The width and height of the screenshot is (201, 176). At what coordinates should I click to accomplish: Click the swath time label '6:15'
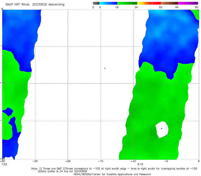pyautogui.click(x=140, y=164)
